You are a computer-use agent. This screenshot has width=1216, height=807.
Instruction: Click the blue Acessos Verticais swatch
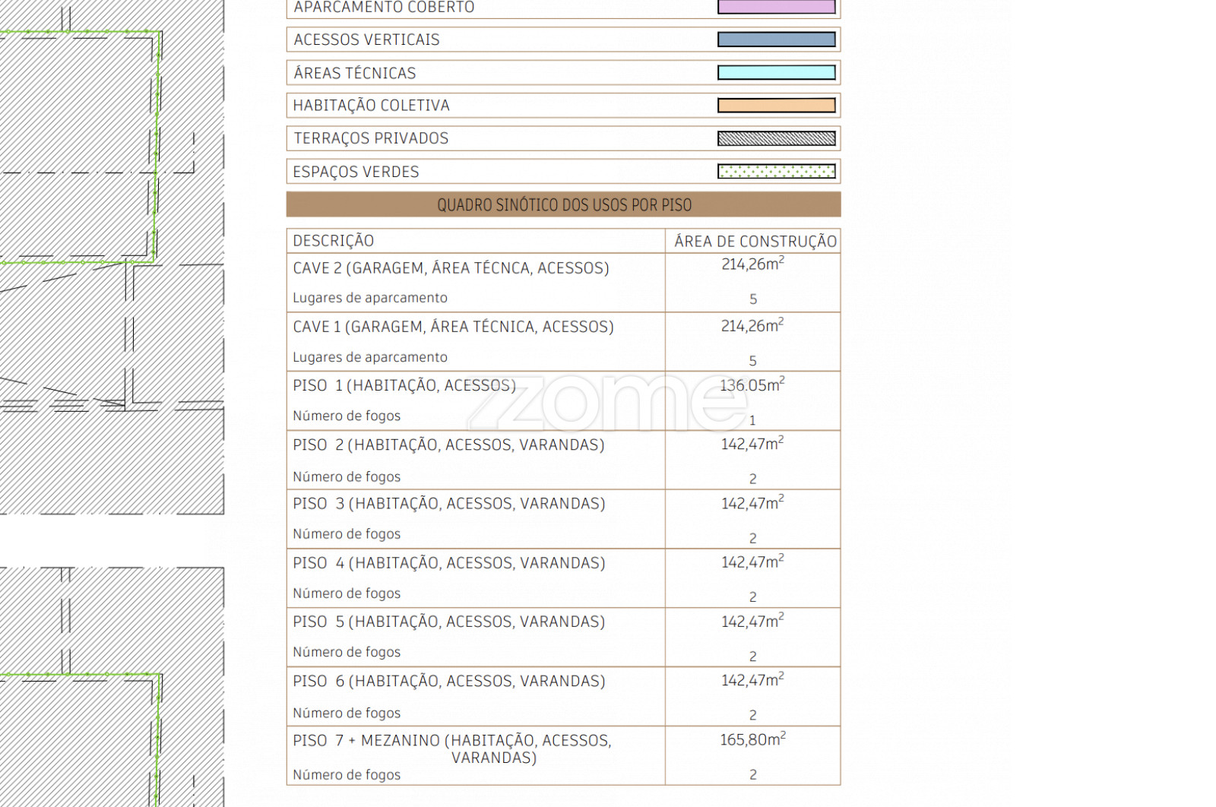coord(776,40)
